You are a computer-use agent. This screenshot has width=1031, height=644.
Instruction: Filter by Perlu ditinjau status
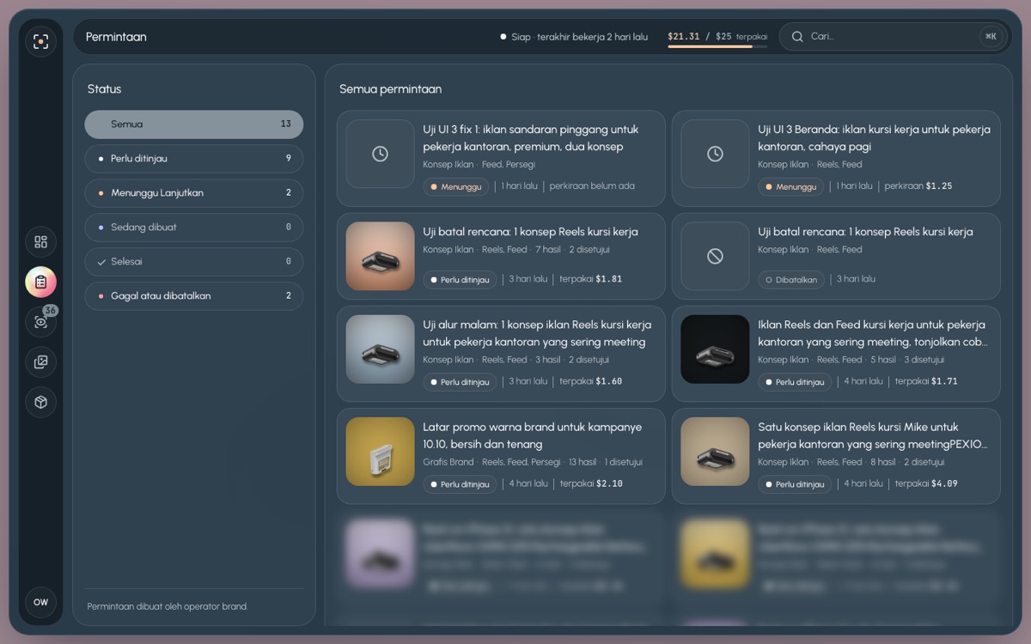click(193, 158)
